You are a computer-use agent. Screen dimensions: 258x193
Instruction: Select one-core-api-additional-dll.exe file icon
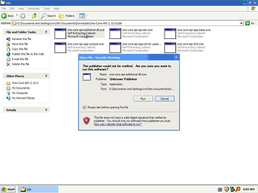pyautogui.click(x=60, y=33)
